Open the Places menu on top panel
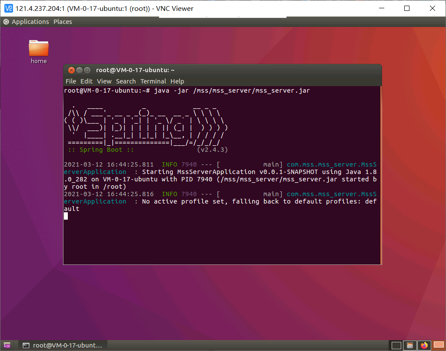Image resolution: width=446 pixels, height=351 pixels. 63,22
